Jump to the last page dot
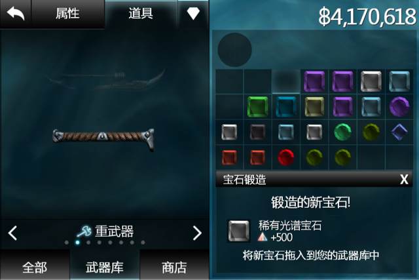 143,243
